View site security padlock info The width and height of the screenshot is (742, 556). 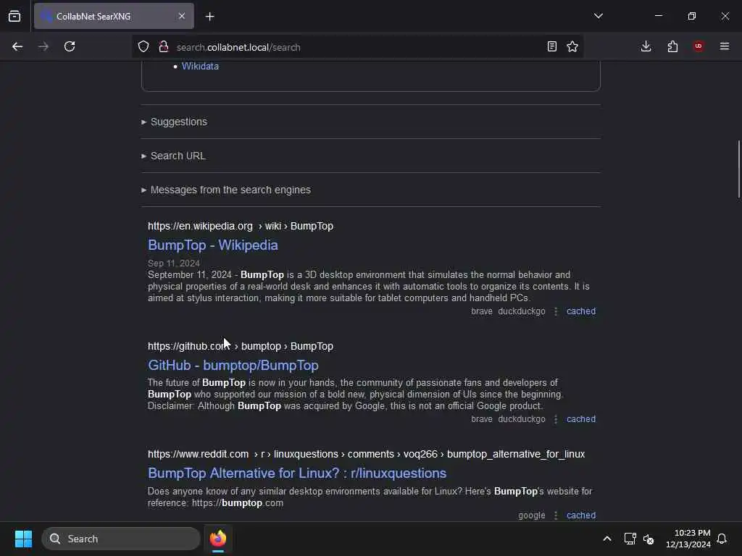click(x=164, y=46)
